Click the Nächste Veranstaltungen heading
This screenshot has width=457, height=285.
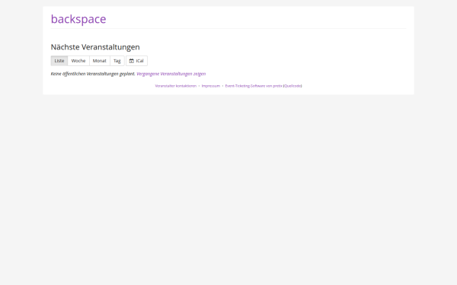[95, 47]
